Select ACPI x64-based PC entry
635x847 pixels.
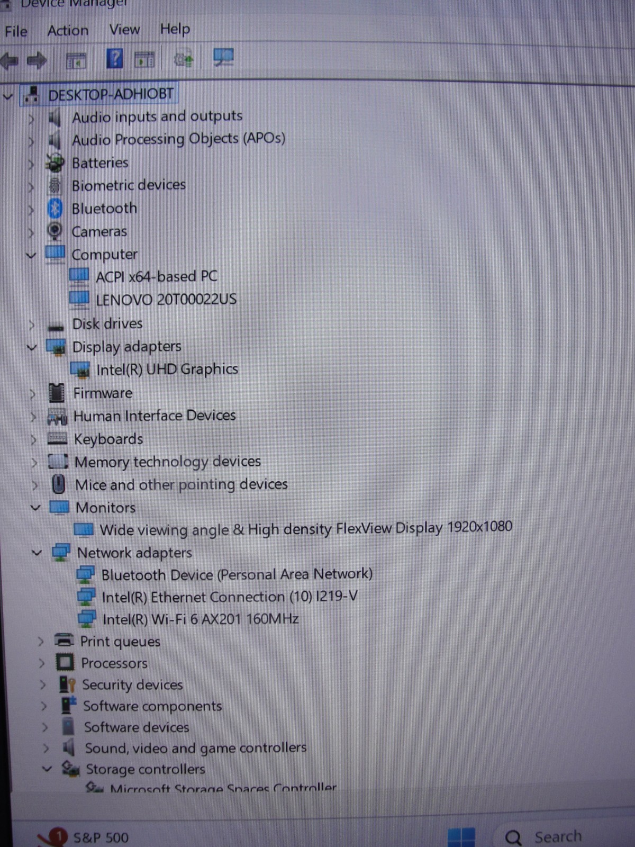(x=156, y=276)
